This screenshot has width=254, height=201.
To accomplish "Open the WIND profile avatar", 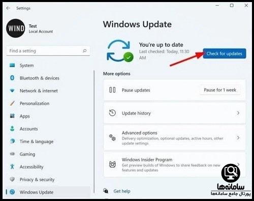I will click(16, 28).
